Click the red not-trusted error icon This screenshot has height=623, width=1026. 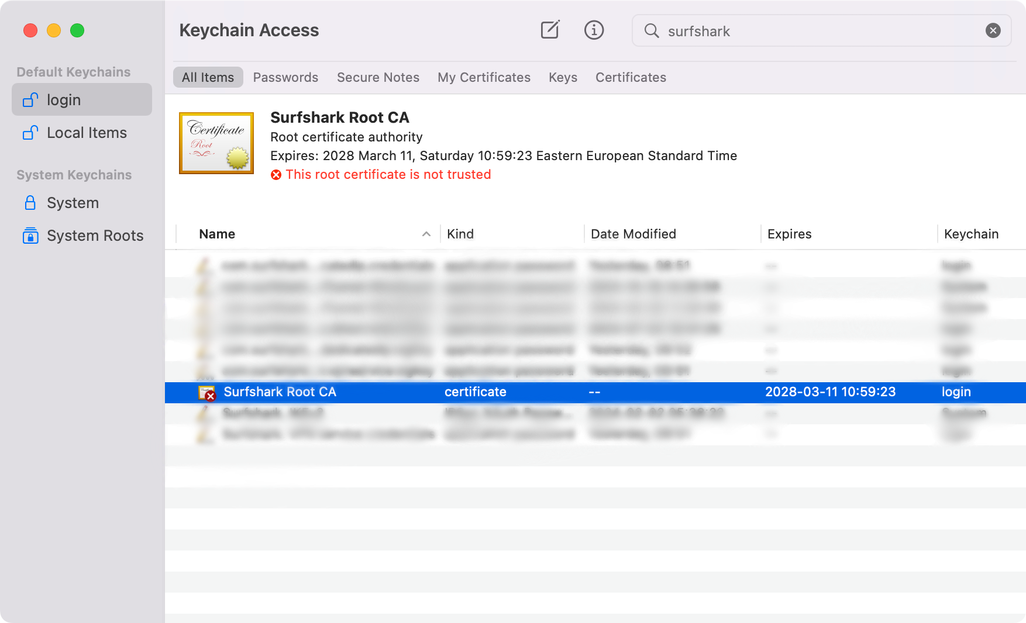point(276,175)
